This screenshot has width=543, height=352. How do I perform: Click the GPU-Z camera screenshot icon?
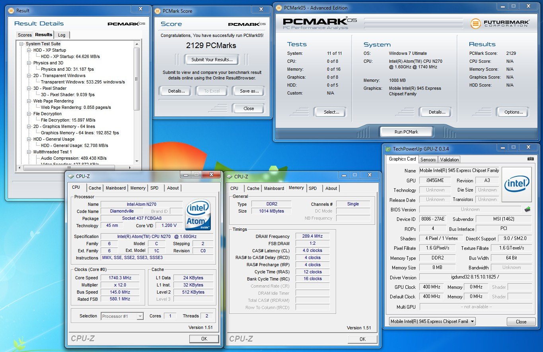pos(530,159)
